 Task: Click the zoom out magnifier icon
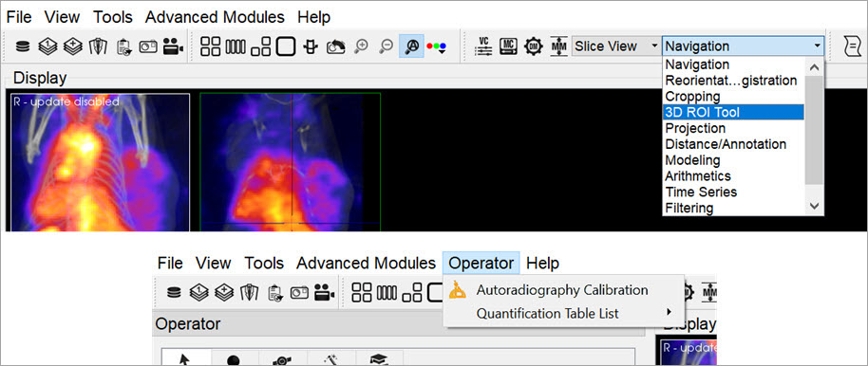[x=387, y=46]
